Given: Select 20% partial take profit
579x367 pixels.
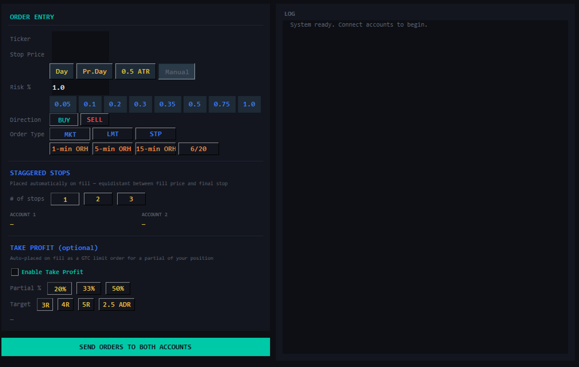Looking at the screenshot, I should (x=60, y=288).
